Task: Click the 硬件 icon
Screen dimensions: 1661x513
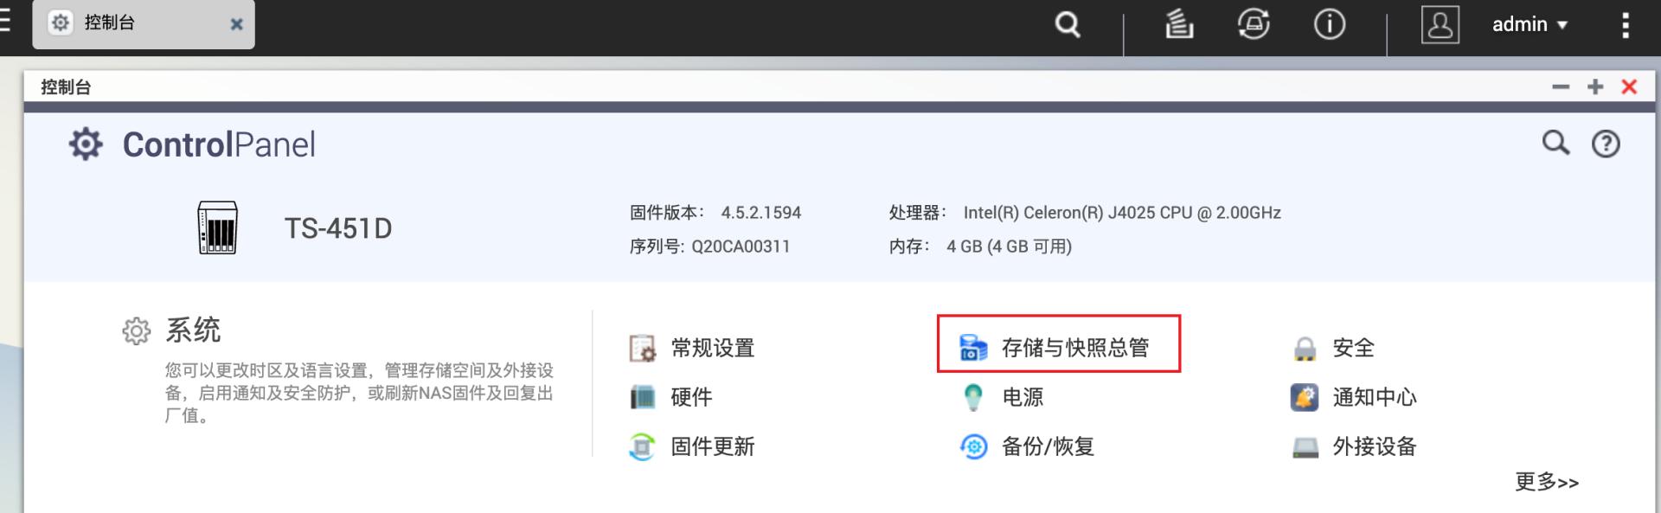Action: coord(643,397)
